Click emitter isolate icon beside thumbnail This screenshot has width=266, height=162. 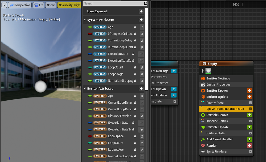202,71
